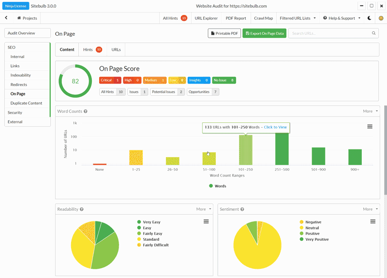Click the smiley face feedback icon
This screenshot has height=278, width=387.
pos(381,18)
